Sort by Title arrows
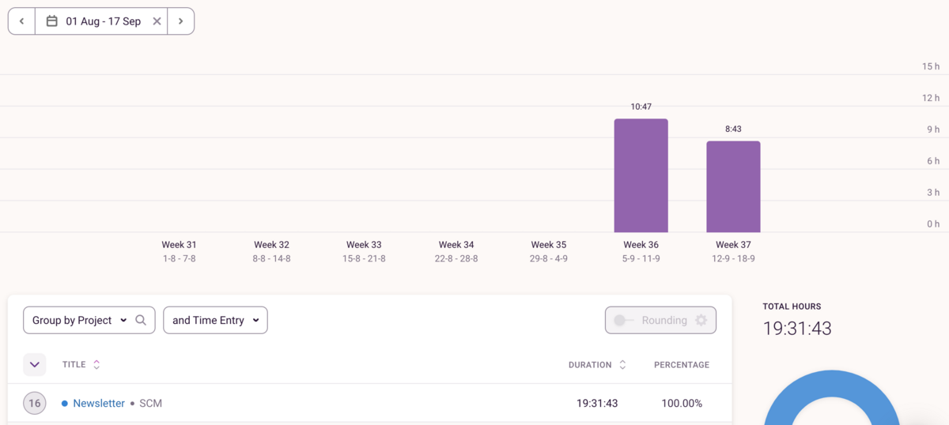This screenshot has width=949, height=425. pos(96,365)
